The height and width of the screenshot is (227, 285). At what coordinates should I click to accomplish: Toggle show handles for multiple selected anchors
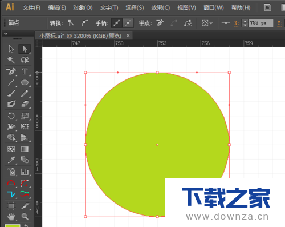click(x=117, y=23)
